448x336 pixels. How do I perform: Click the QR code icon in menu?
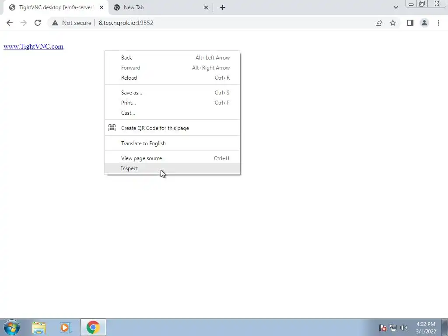click(112, 128)
